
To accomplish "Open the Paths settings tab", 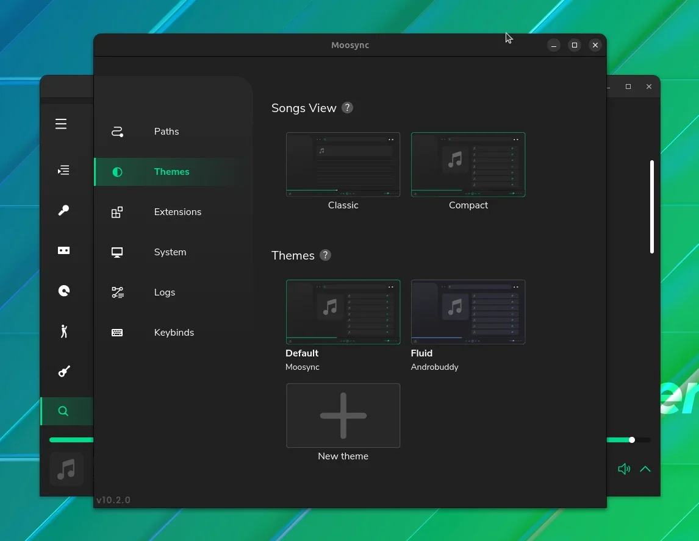I will click(x=173, y=132).
